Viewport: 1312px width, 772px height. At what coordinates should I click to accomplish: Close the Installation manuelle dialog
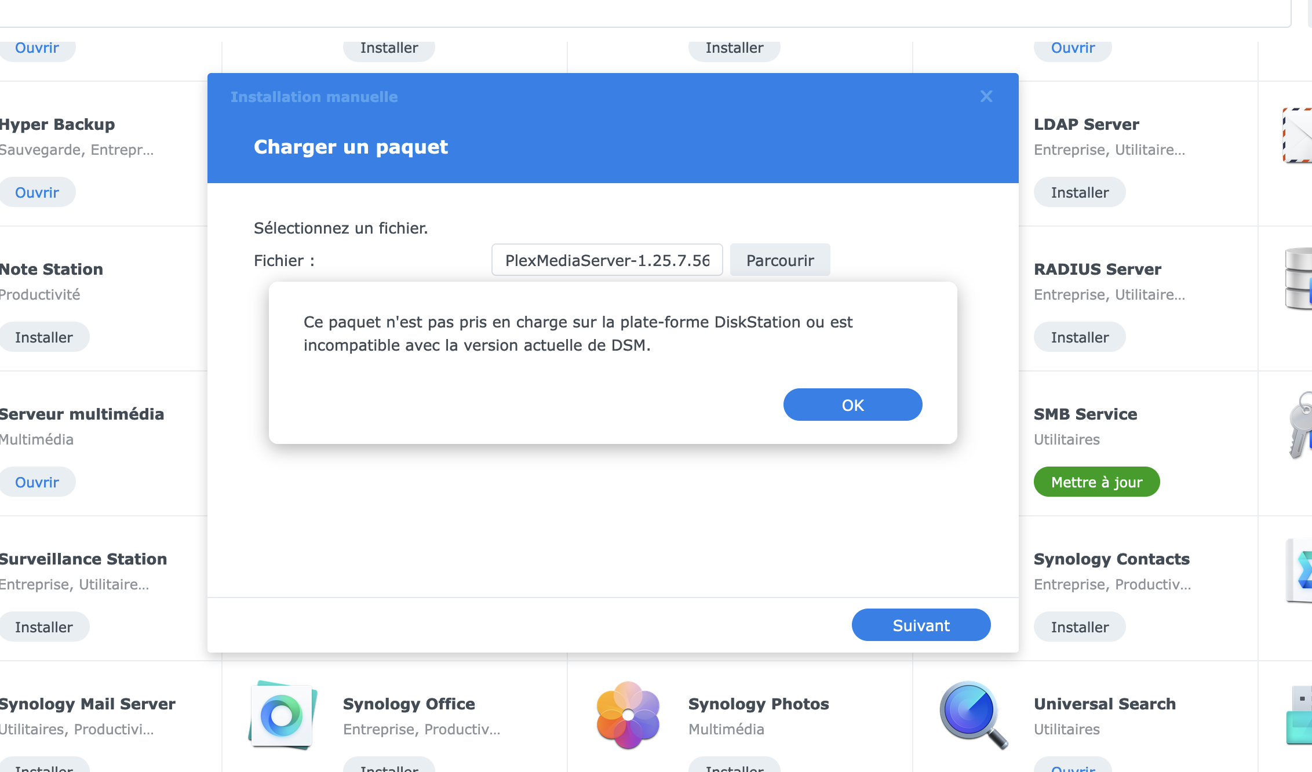pyautogui.click(x=986, y=96)
